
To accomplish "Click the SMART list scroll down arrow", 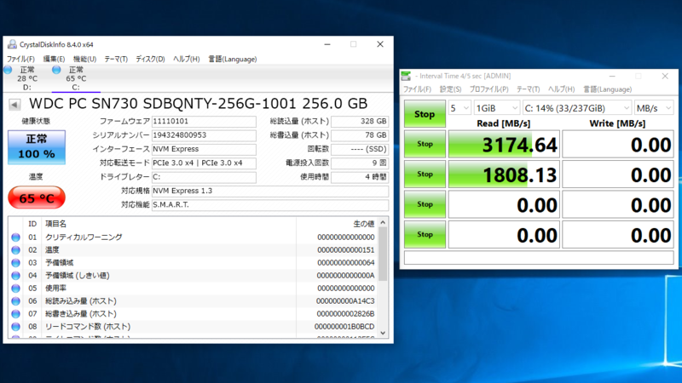I will 383,333.
